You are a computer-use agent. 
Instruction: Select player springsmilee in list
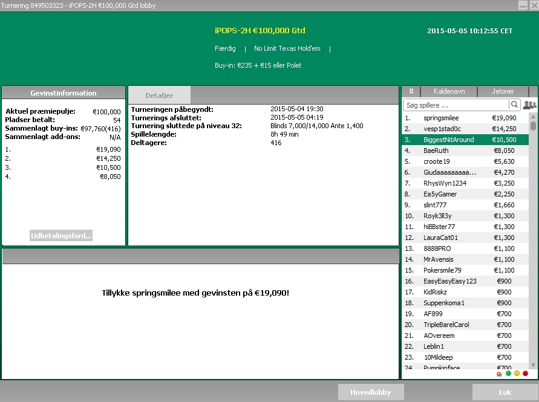[x=465, y=118]
